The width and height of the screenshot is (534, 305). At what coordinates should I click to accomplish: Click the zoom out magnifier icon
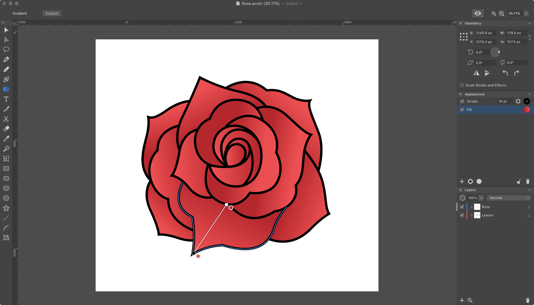(494, 14)
